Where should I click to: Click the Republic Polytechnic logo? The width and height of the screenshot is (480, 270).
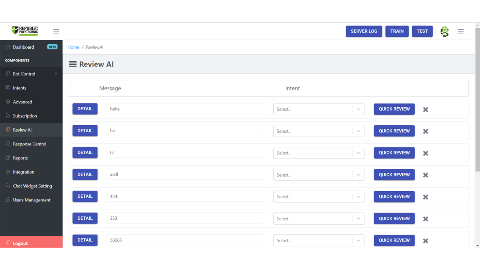pyautogui.click(x=25, y=31)
